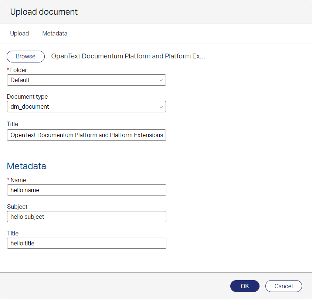
Task: Open the Metadata tab
Action: [55, 34]
